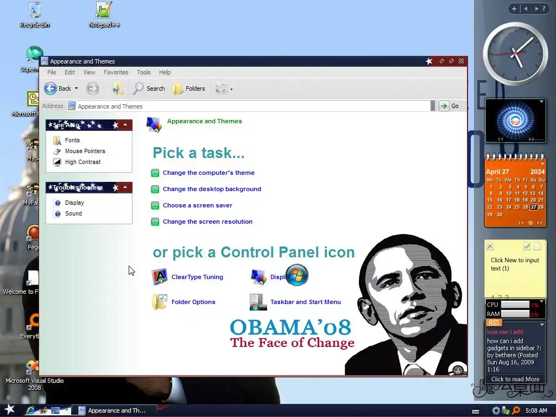Open the Folder Options icon
Screen dimensions: 556x417
159,302
